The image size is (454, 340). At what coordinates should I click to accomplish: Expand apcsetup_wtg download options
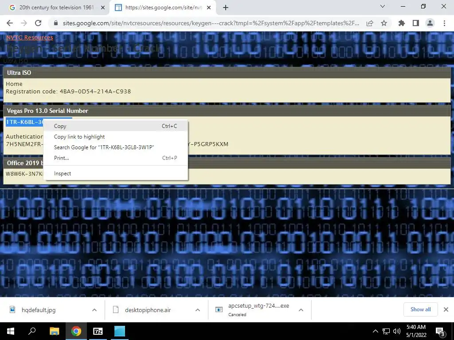pyautogui.click(x=301, y=310)
